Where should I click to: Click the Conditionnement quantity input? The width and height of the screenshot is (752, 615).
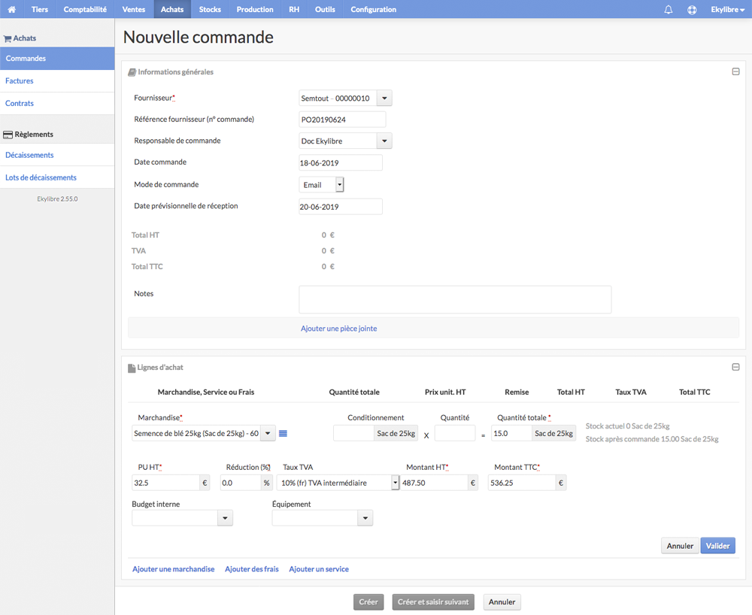coord(353,433)
